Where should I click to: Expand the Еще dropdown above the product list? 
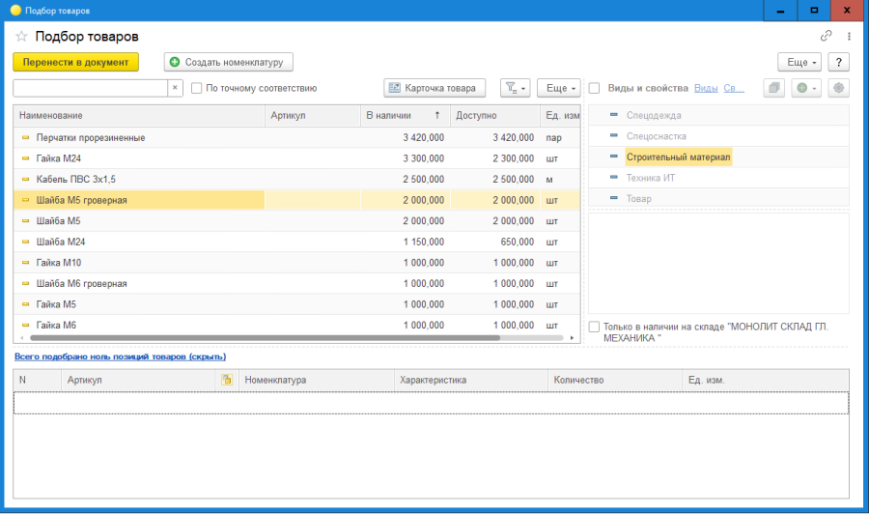[x=558, y=88]
